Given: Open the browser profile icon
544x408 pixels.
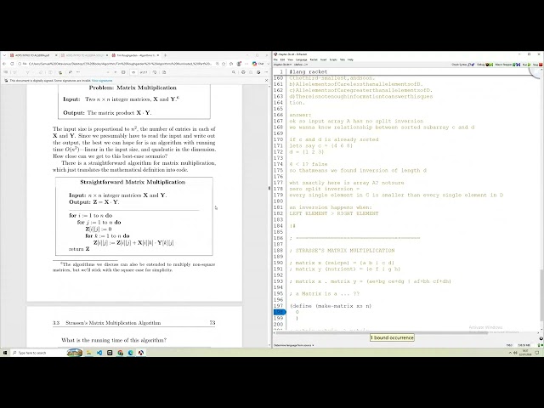Looking at the screenshot, I should click(x=239, y=64).
